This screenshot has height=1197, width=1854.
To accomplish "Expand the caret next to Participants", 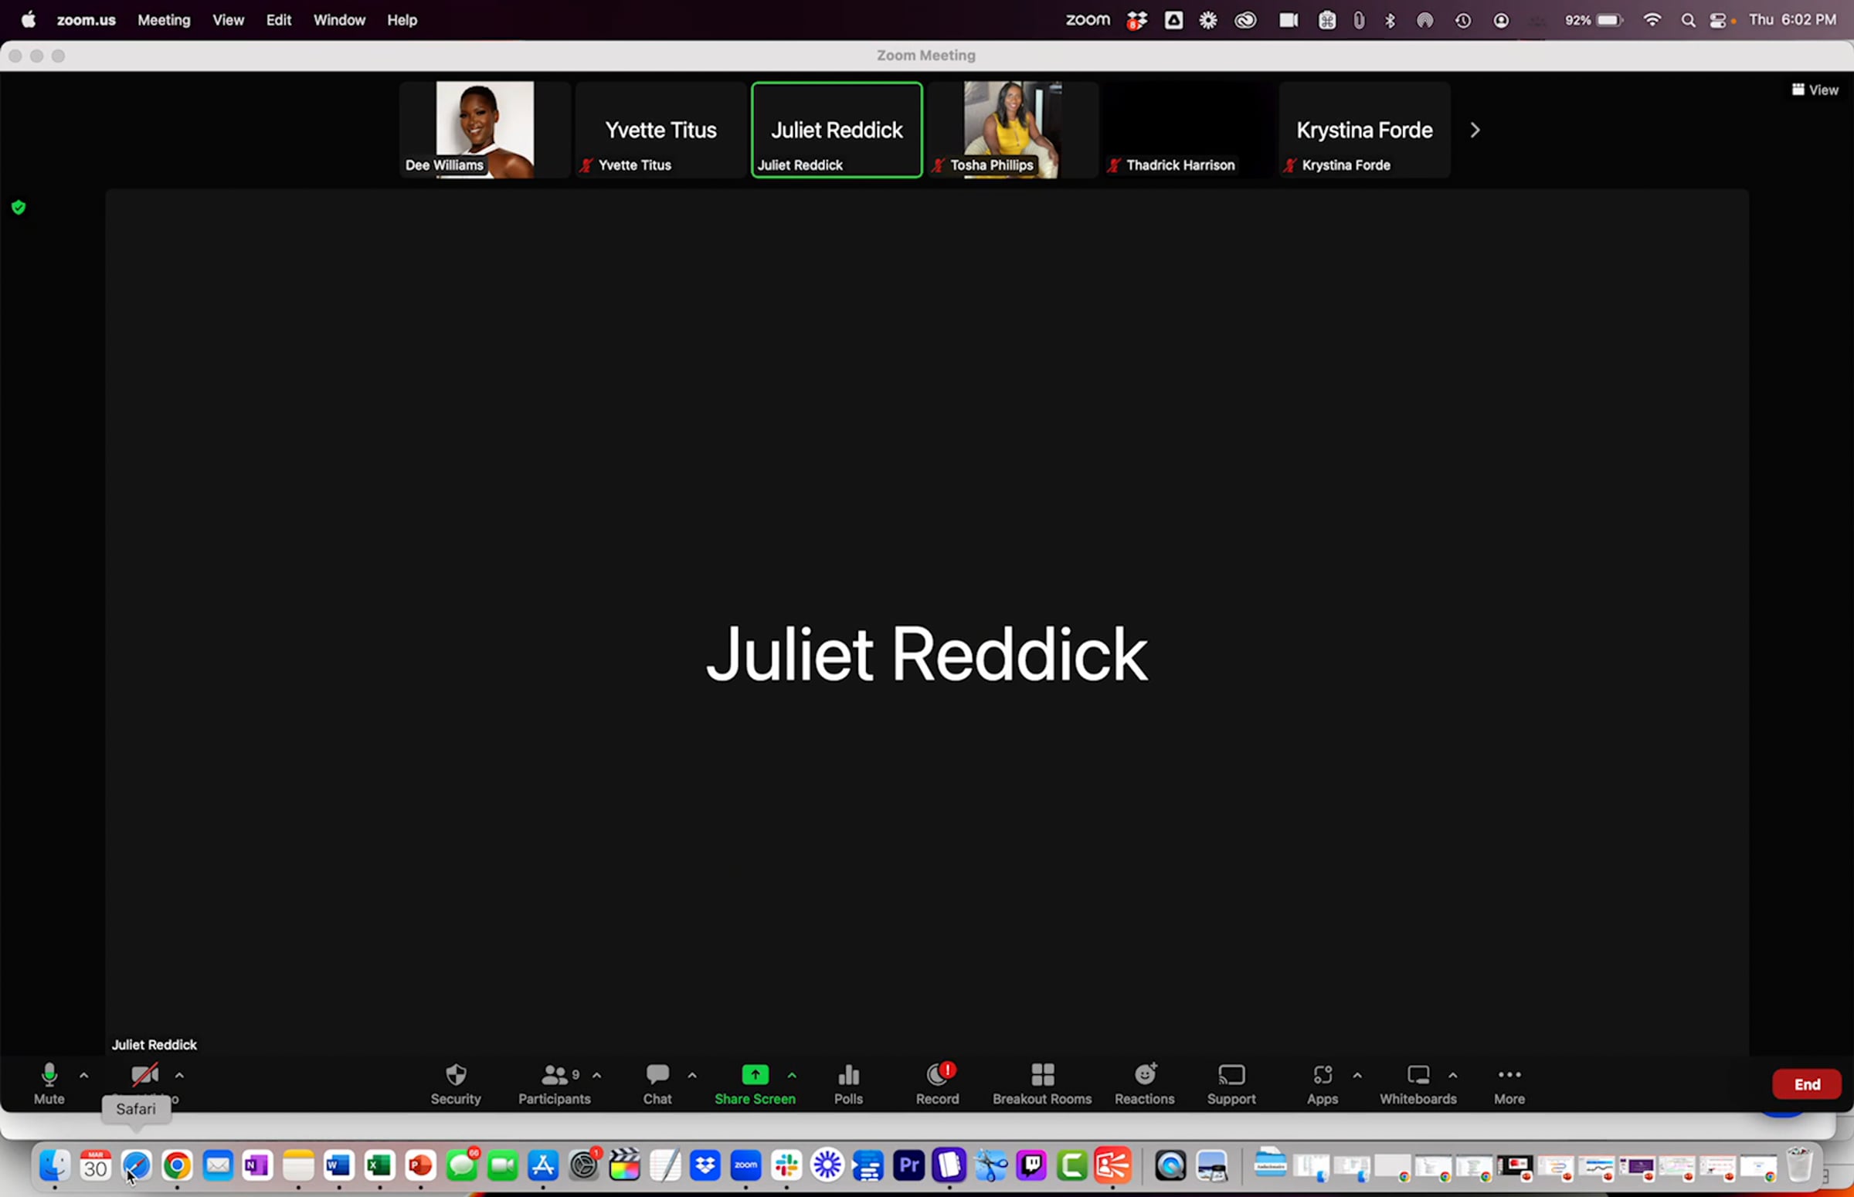I will [597, 1076].
